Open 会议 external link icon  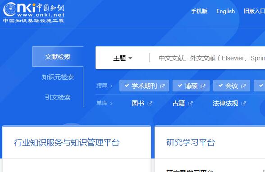[x=243, y=86]
